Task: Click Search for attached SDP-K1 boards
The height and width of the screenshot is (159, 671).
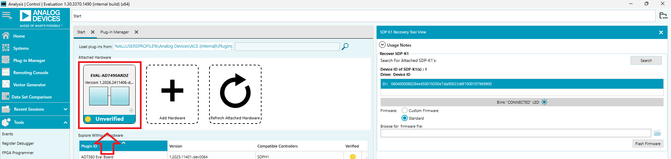Action: [x=646, y=61]
